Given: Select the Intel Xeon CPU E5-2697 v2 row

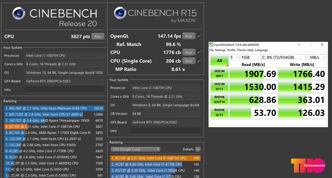Looking at the screenshot, I should point(54,139).
